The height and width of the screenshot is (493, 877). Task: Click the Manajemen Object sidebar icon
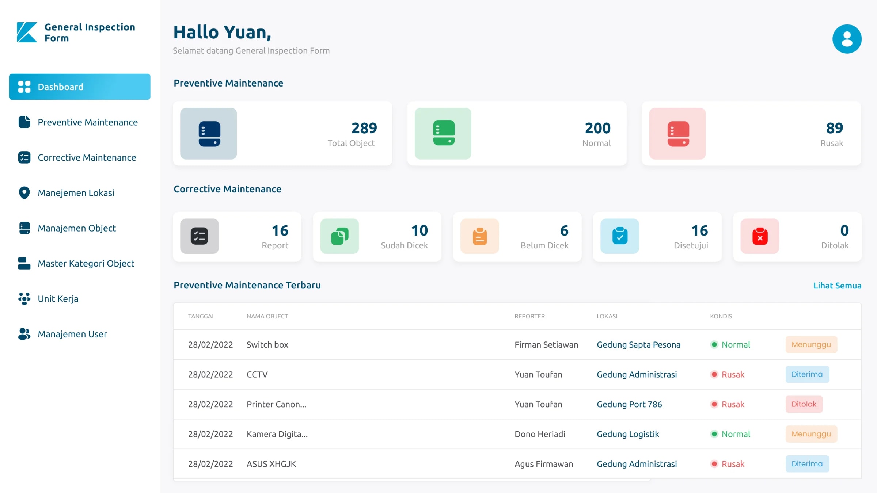coord(24,228)
